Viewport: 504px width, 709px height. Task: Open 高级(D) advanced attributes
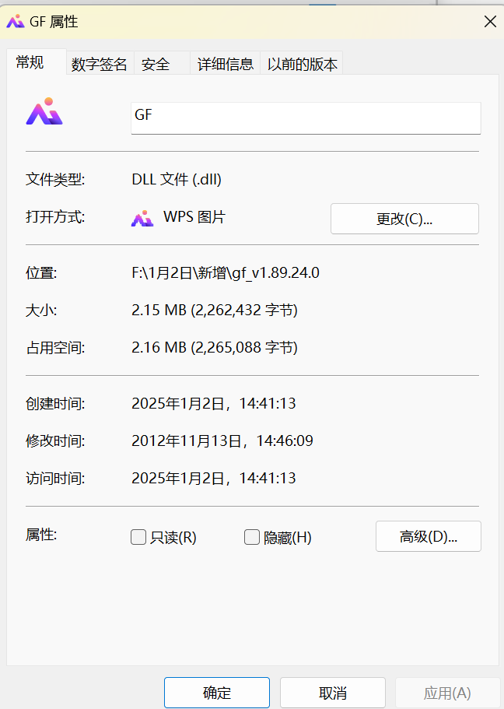[x=428, y=535]
